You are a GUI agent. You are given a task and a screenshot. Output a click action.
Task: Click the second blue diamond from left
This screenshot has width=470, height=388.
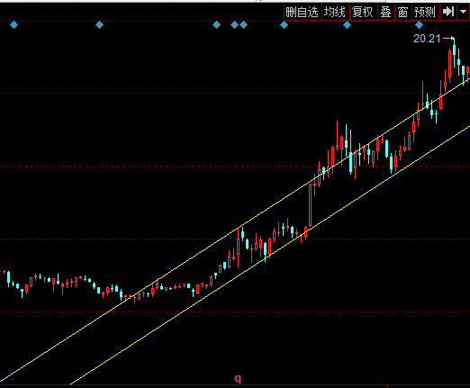click(x=99, y=25)
